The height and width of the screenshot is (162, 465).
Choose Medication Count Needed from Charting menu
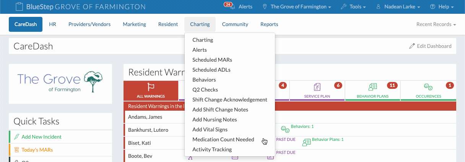pos(223,139)
